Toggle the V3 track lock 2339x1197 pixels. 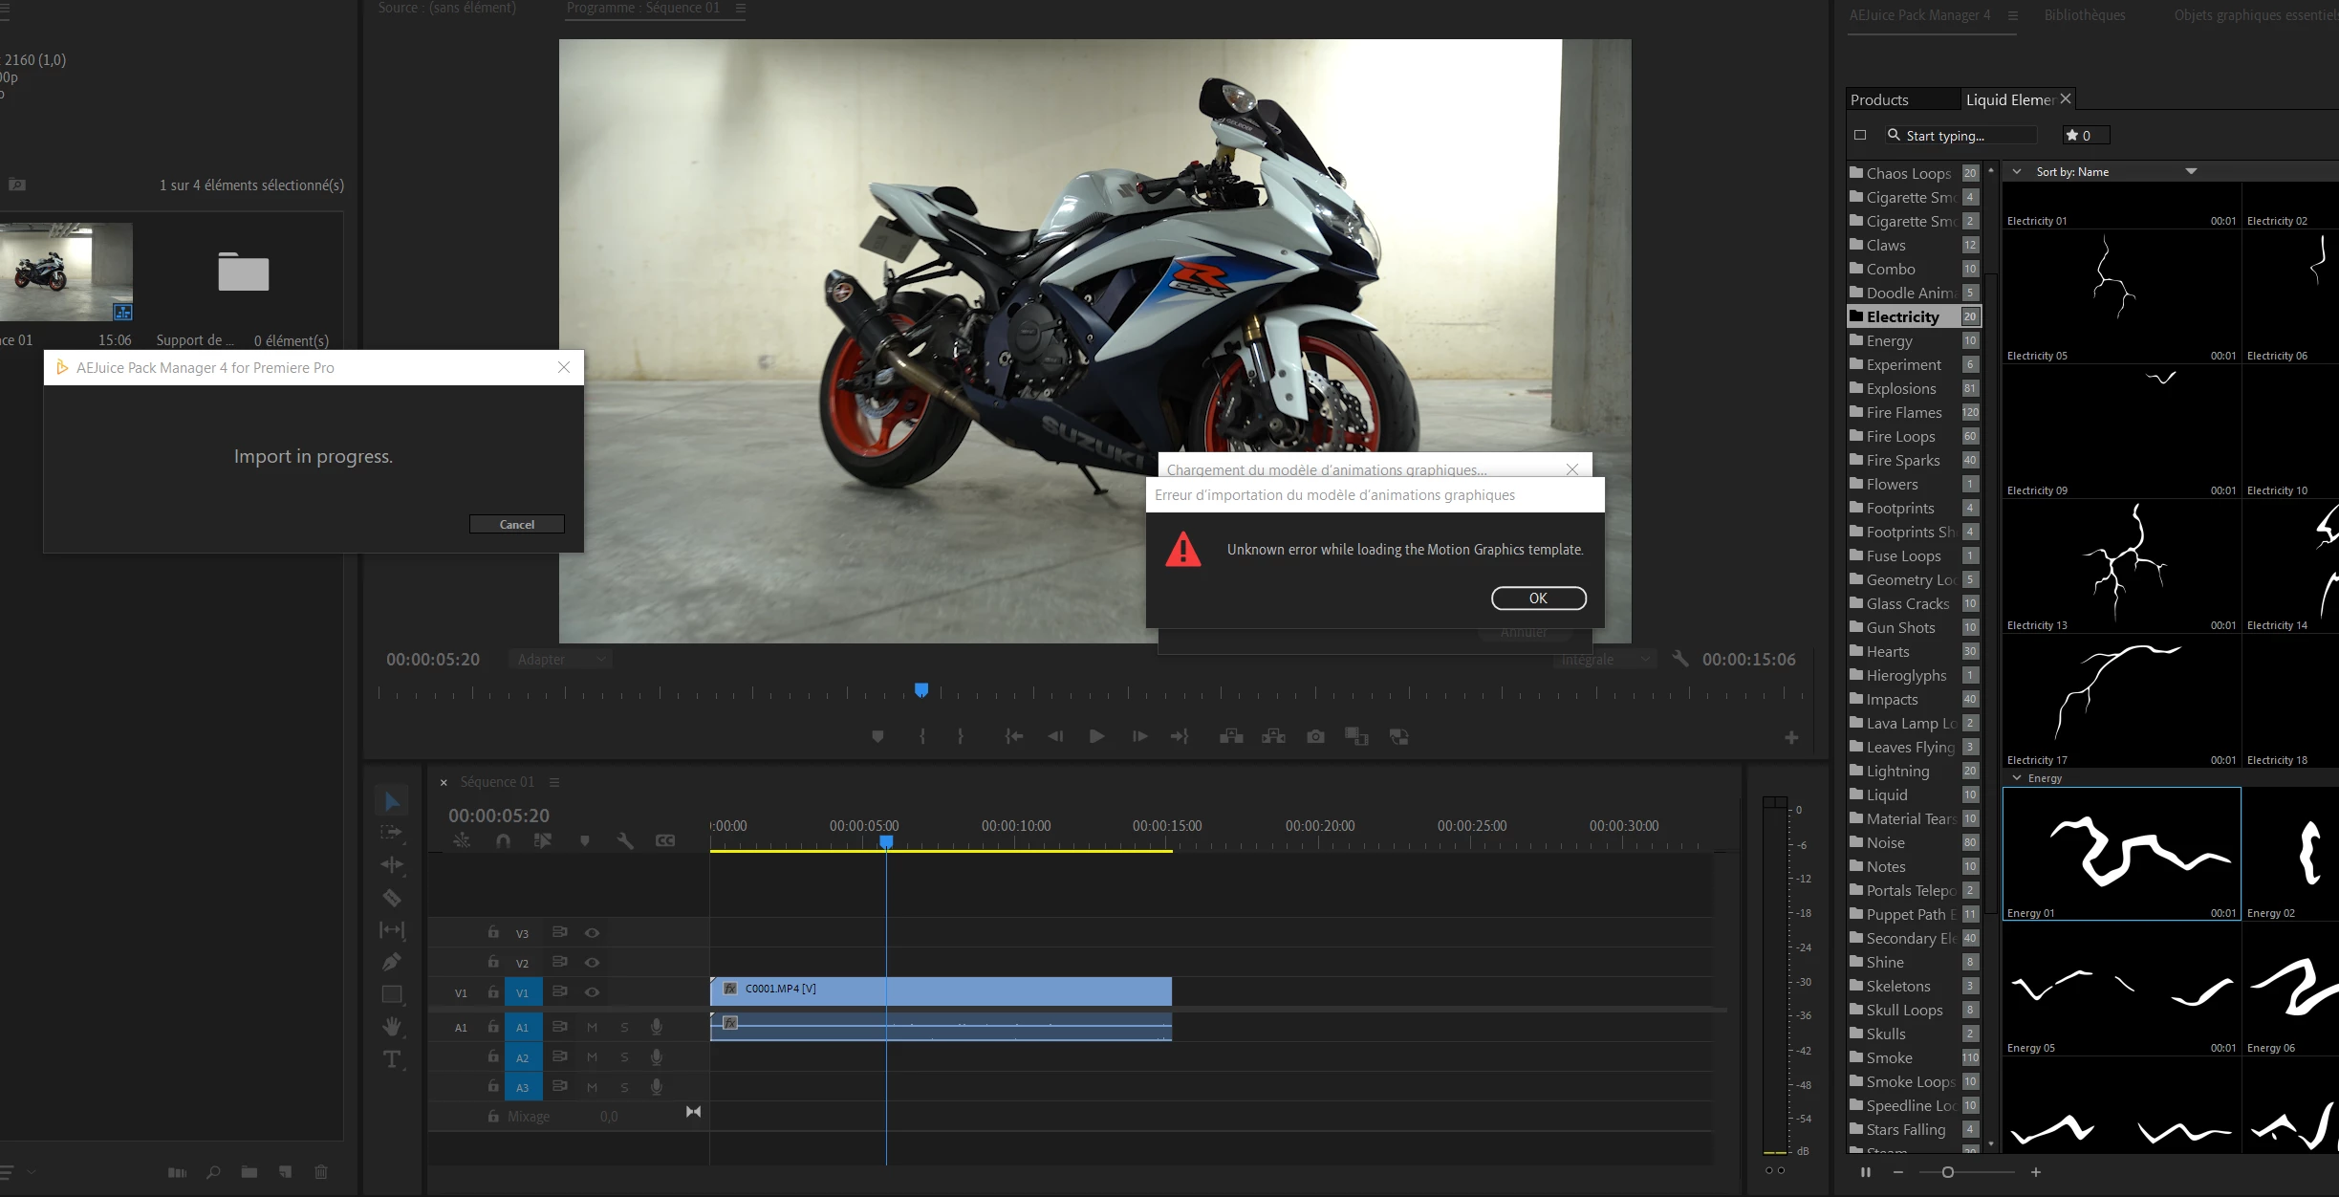(493, 932)
